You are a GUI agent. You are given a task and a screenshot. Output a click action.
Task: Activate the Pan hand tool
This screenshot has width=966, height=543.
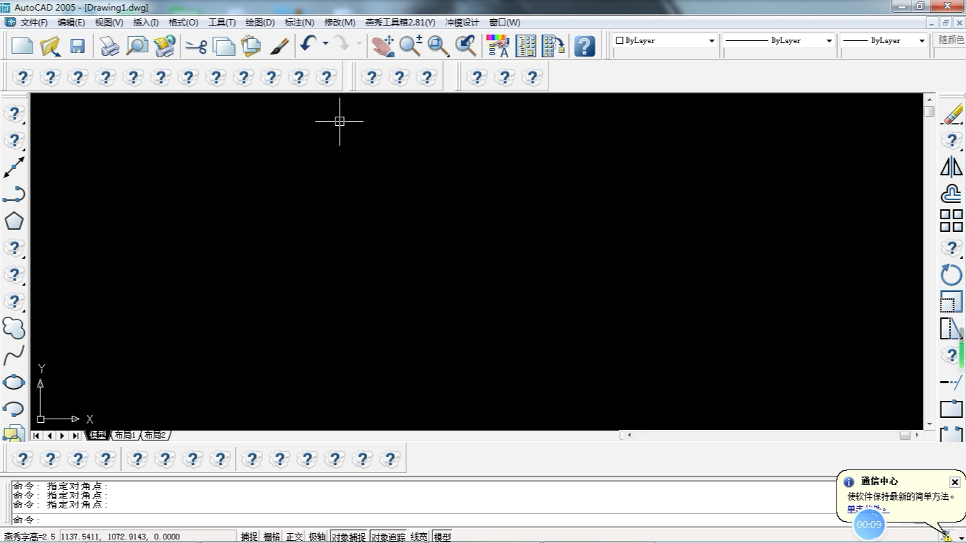pos(383,46)
